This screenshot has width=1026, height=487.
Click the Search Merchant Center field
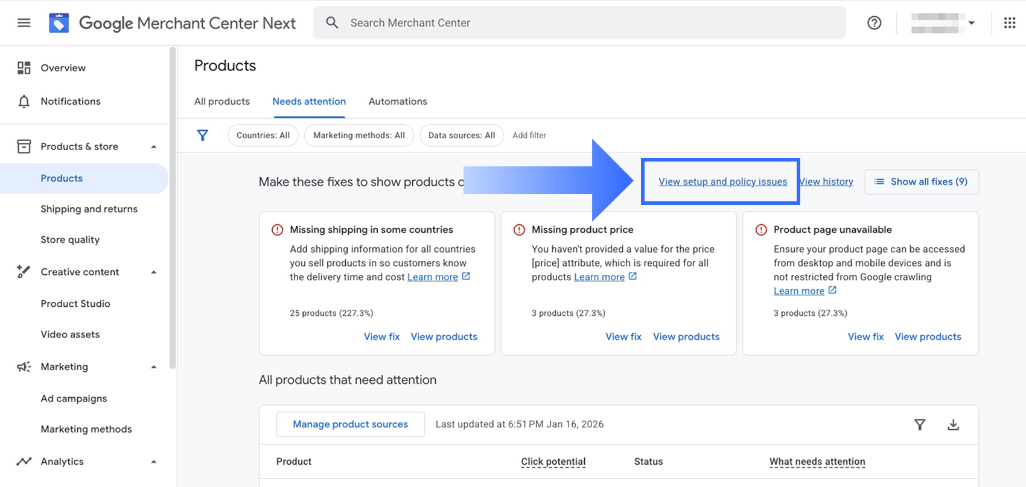(x=579, y=23)
